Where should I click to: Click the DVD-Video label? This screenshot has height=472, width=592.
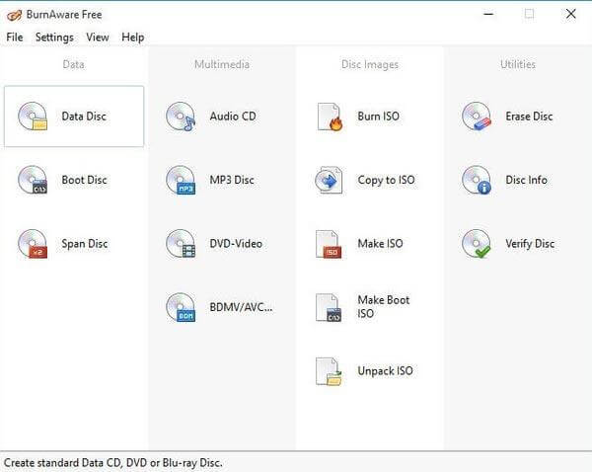click(236, 243)
